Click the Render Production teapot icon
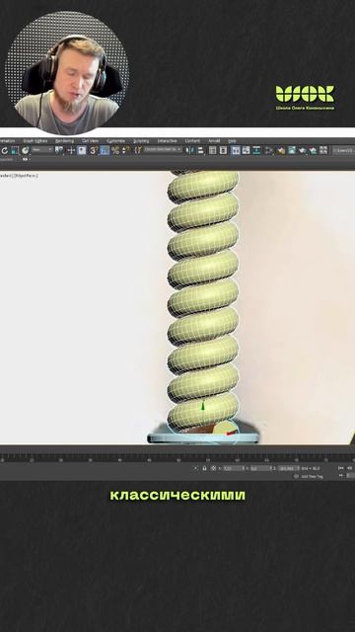Screen dimensions: 355x632 303,150
